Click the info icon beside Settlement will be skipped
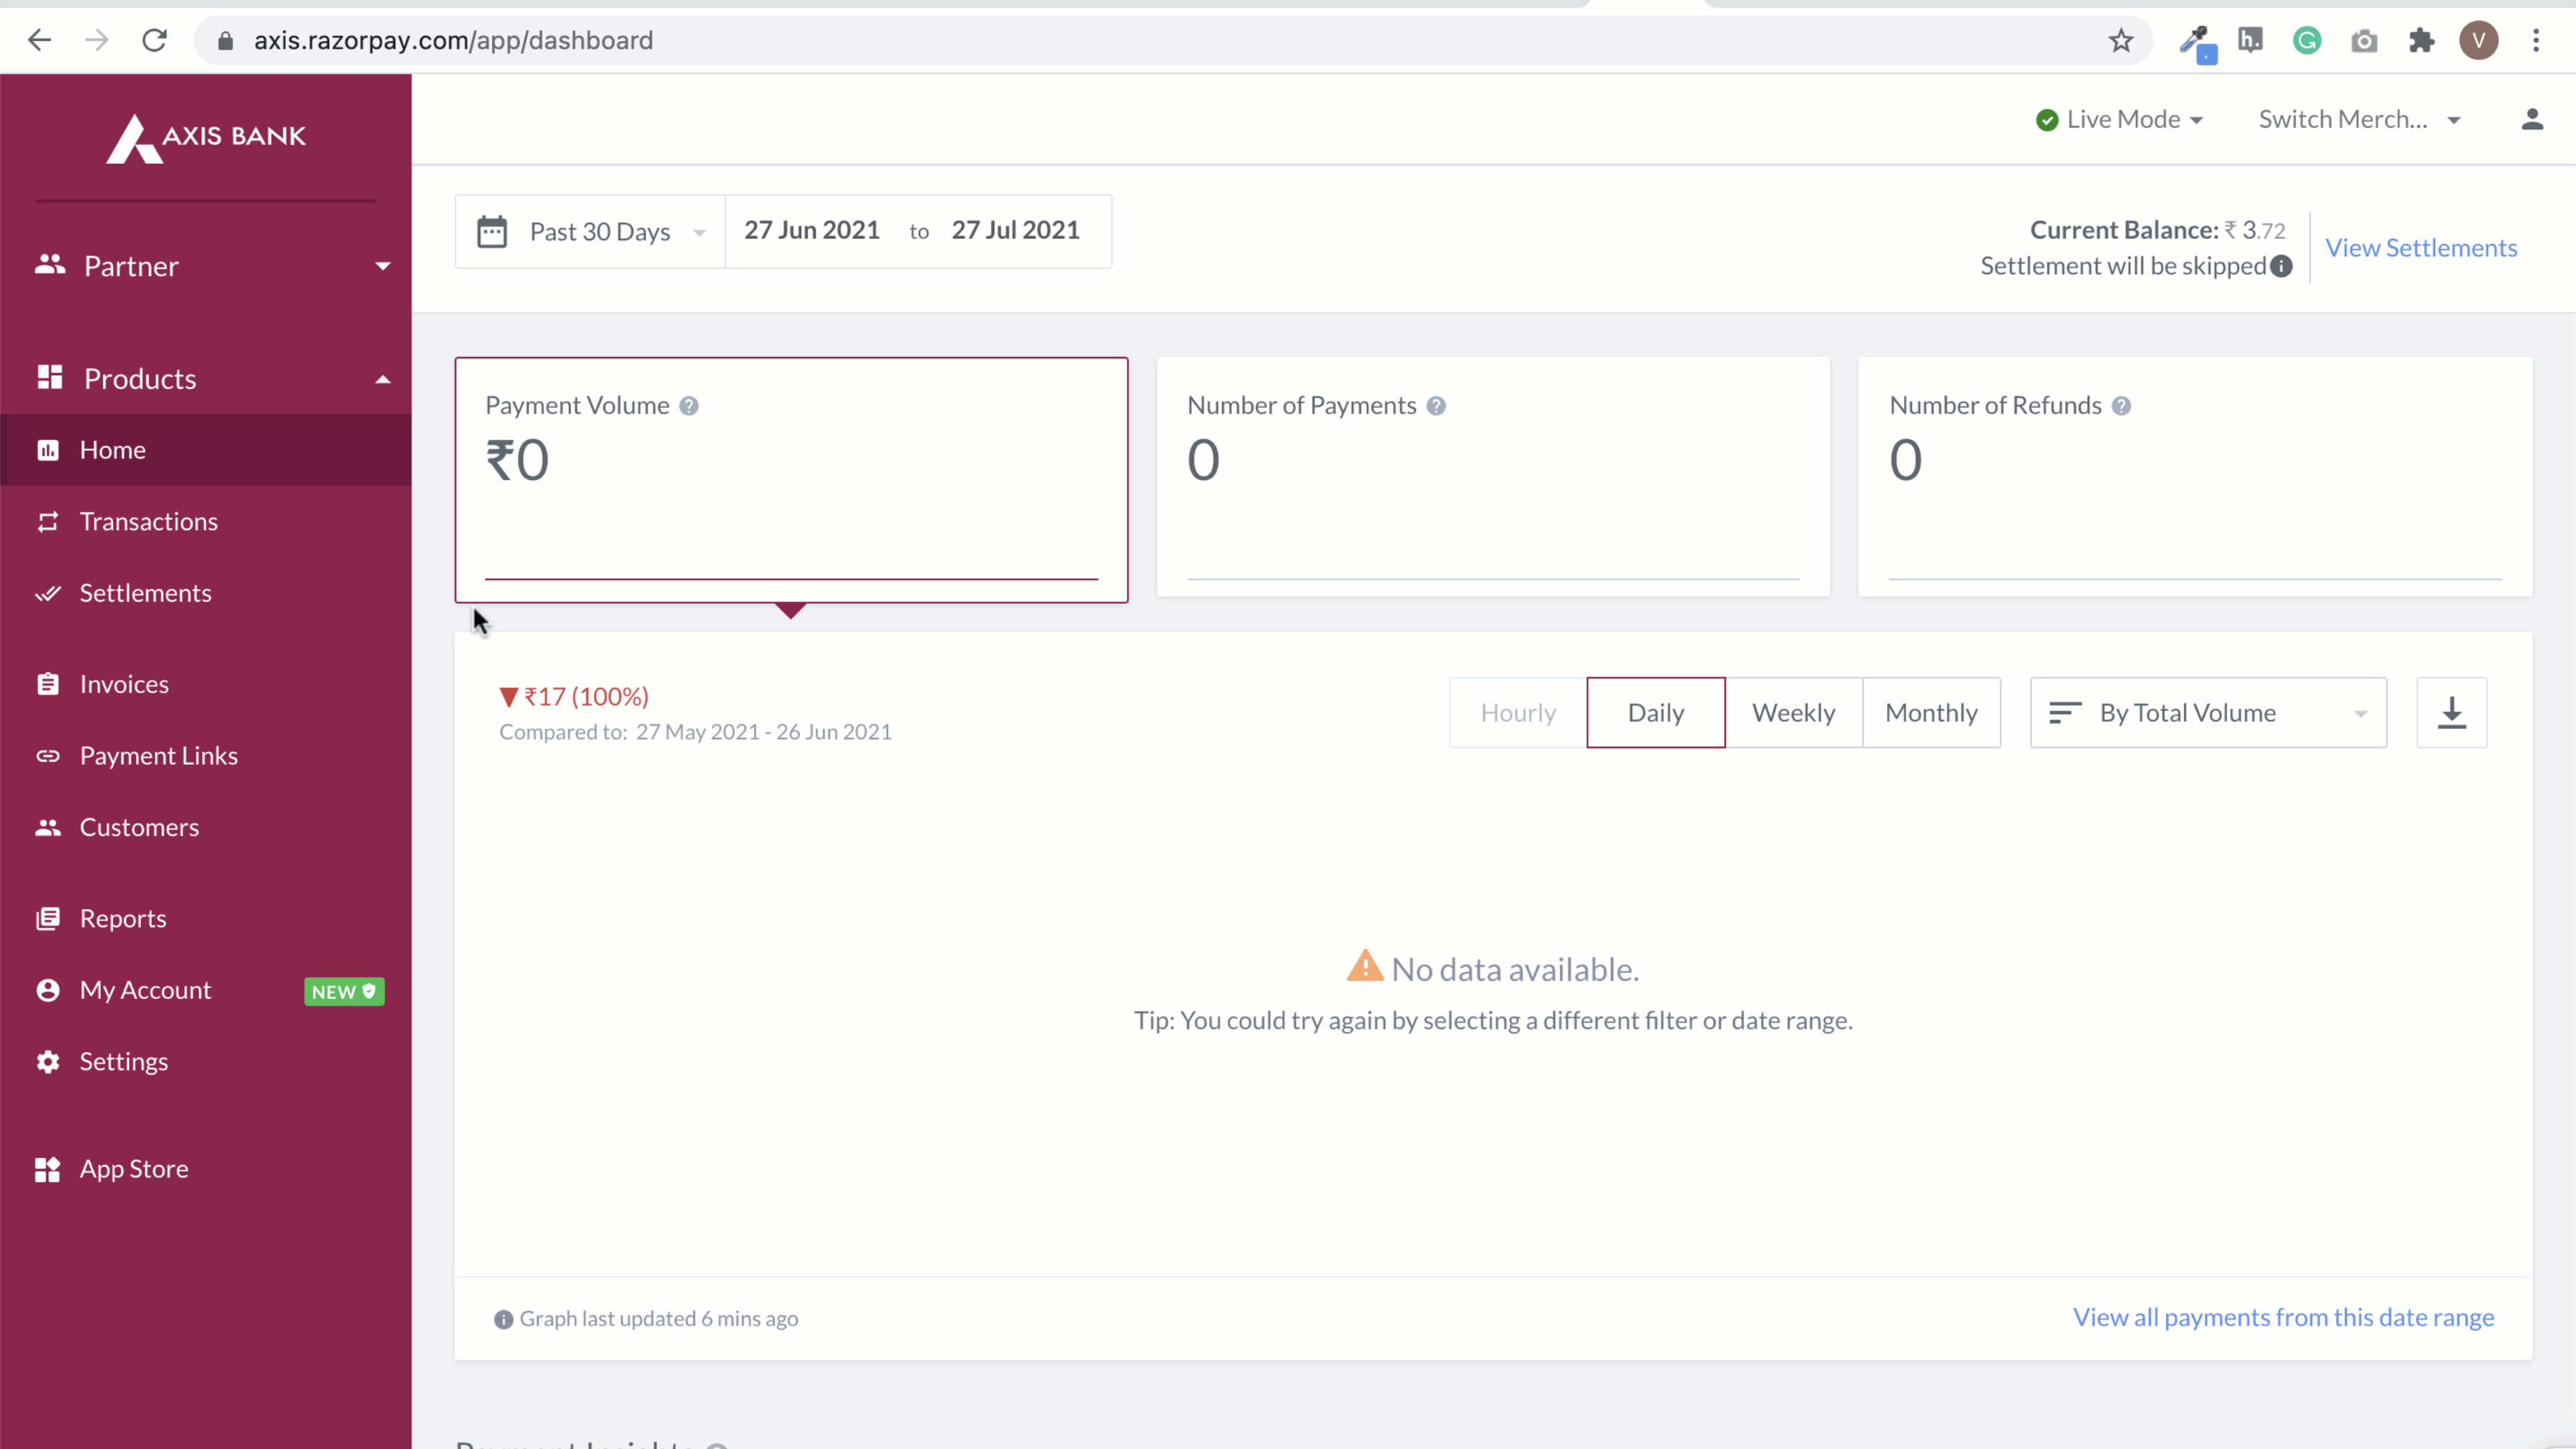This screenshot has width=2576, height=1449. tap(2281, 266)
